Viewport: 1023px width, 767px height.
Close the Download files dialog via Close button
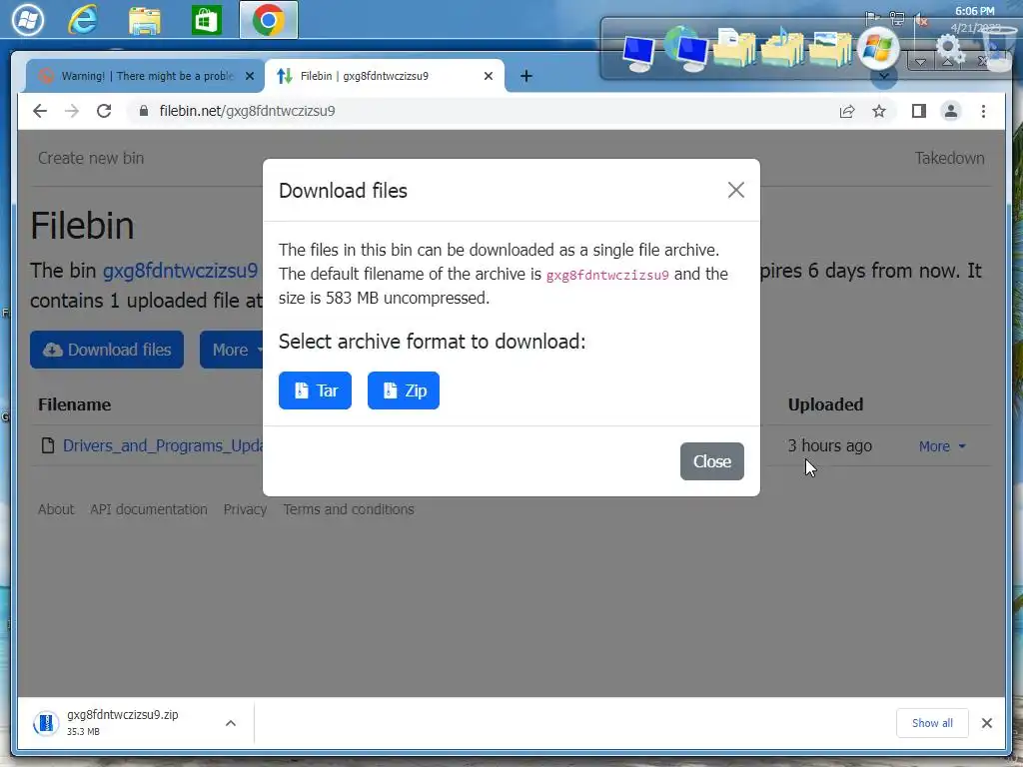[711, 461]
